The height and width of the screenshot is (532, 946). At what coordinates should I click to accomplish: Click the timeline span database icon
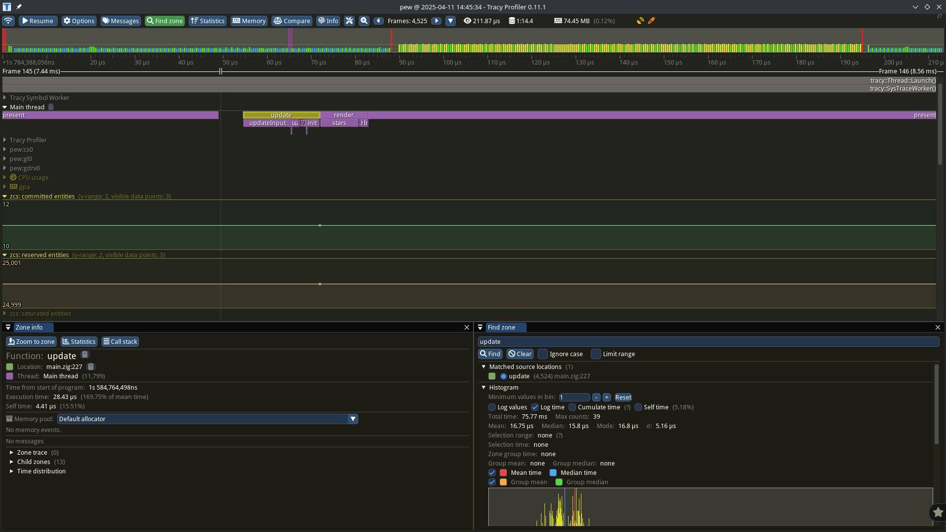[x=512, y=21]
